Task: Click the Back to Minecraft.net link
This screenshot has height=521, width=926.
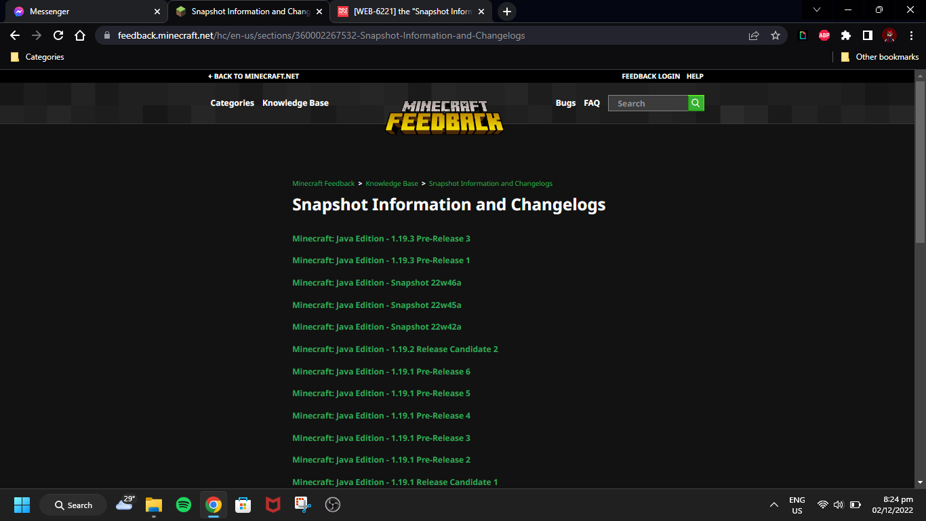Action: point(254,76)
